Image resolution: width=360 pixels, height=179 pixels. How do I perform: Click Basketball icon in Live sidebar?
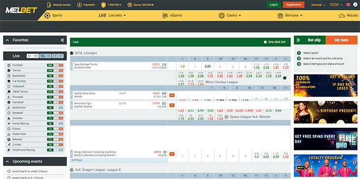[9, 76]
